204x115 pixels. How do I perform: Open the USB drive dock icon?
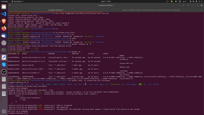tap(4, 94)
